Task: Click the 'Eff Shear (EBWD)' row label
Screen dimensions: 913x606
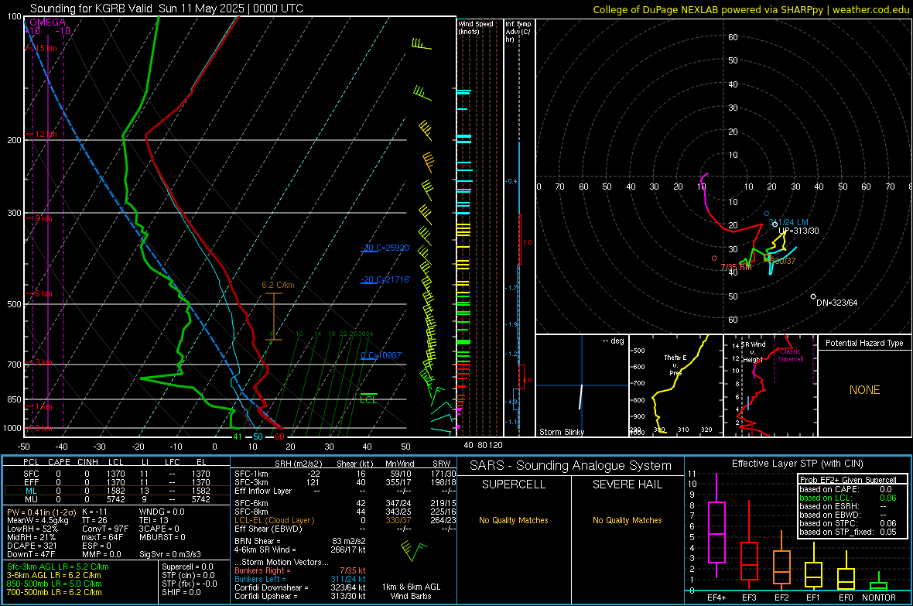Action: click(x=268, y=529)
